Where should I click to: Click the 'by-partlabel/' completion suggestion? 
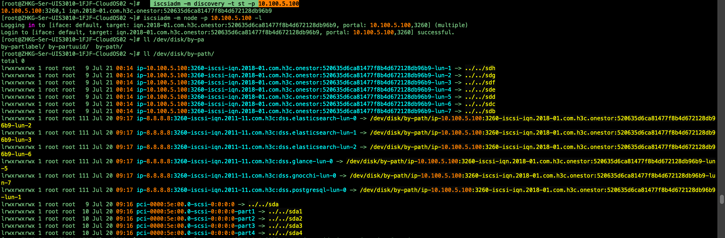23,47
